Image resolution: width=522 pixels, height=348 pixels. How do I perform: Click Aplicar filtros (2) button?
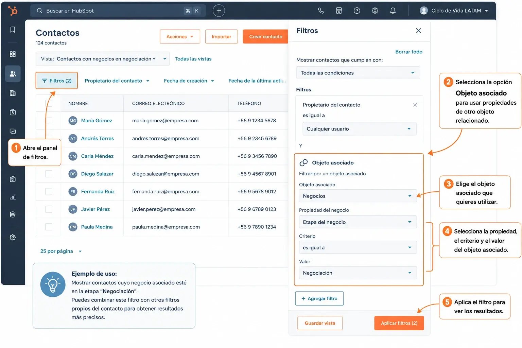click(399, 323)
